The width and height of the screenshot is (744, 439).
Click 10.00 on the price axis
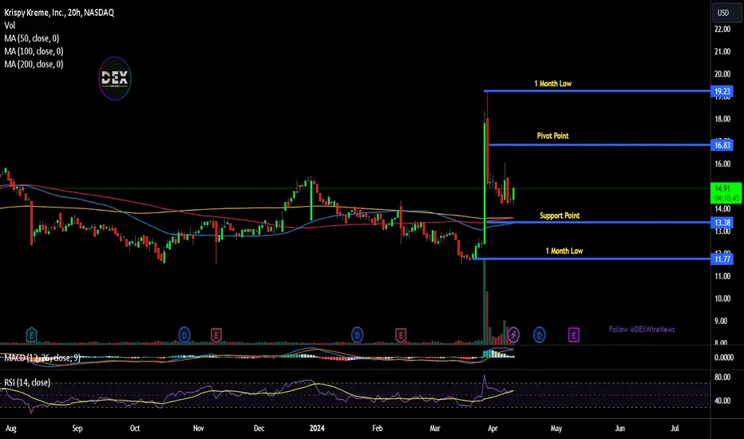722,299
